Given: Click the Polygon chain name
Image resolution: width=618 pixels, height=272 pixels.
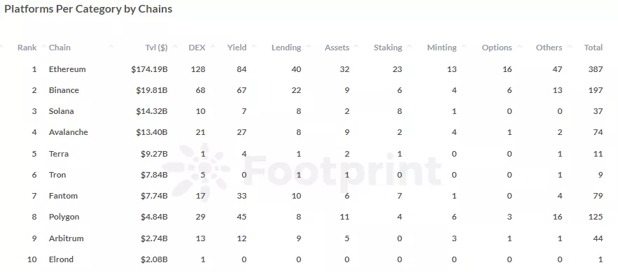Looking at the screenshot, I should (64, 217).
